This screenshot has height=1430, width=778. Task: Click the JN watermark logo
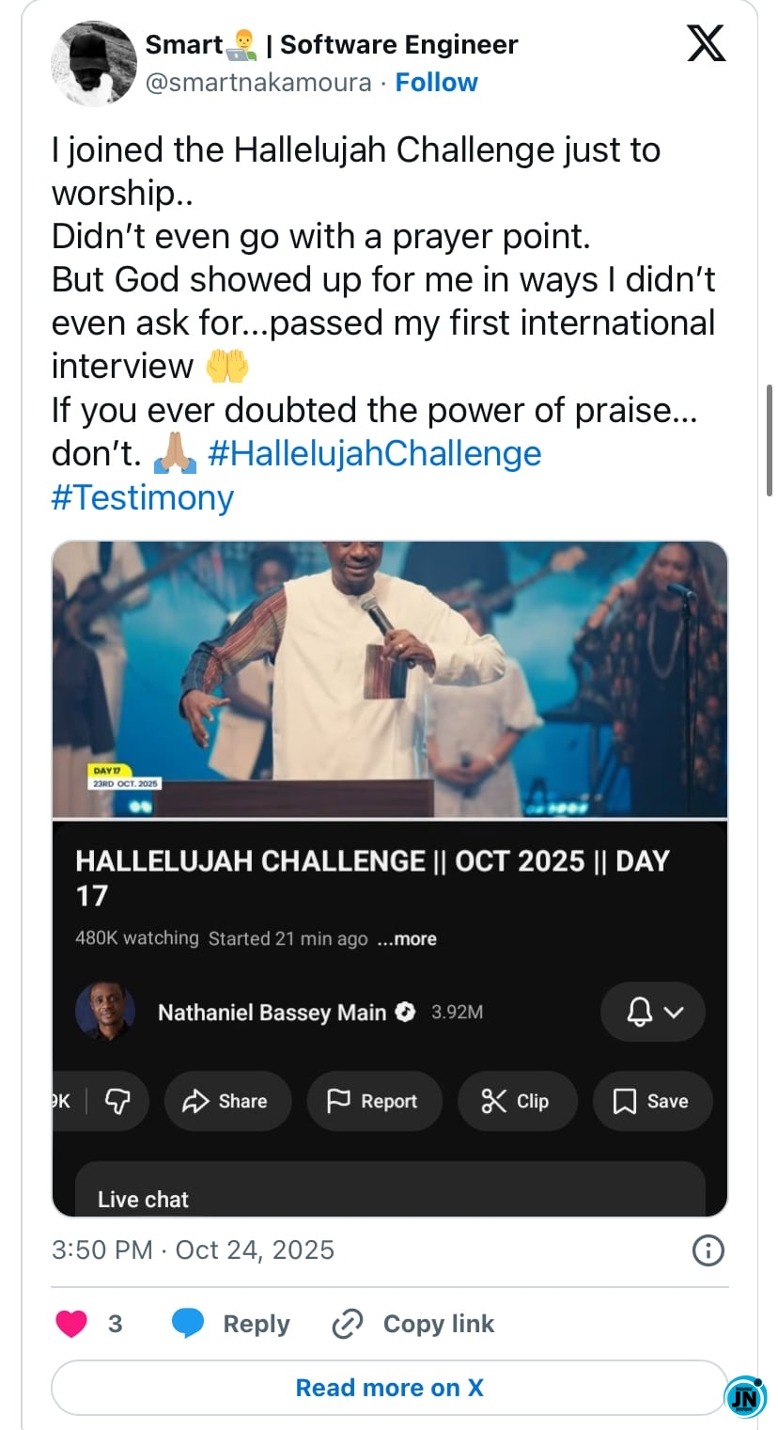747,1398
